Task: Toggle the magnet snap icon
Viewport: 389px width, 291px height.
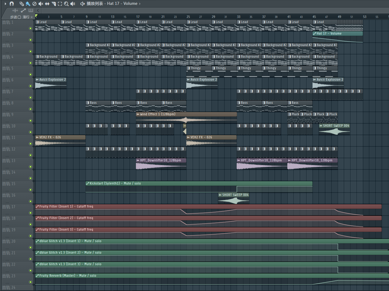Action: click(x=12, y=4)
